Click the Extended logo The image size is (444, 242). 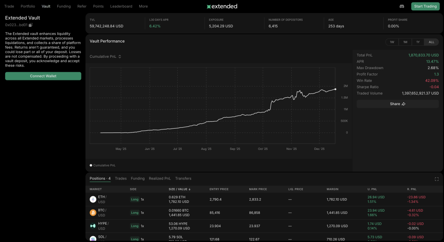click(222, 7)
